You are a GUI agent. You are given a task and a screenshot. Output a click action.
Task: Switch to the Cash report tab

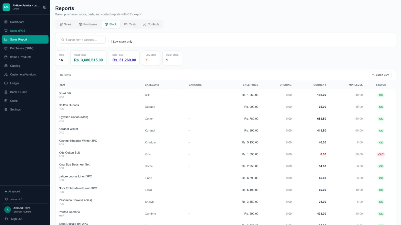(130, 24)
